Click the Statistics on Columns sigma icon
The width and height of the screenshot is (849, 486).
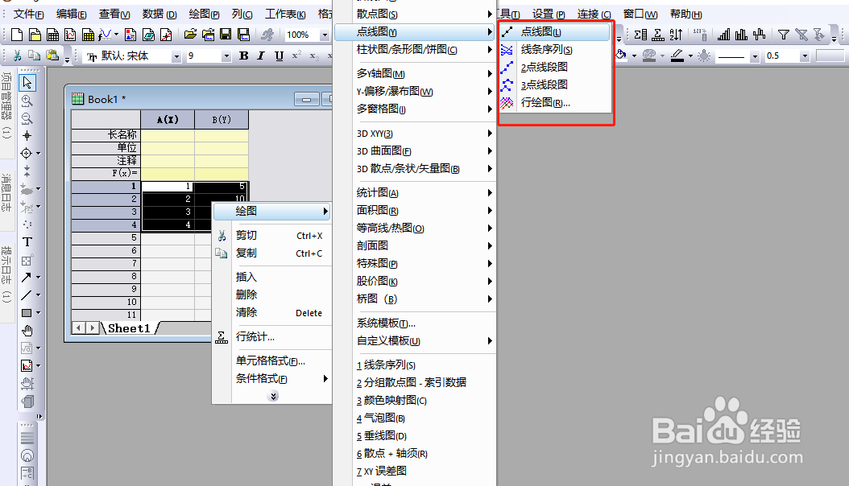[x=640, y=35]
